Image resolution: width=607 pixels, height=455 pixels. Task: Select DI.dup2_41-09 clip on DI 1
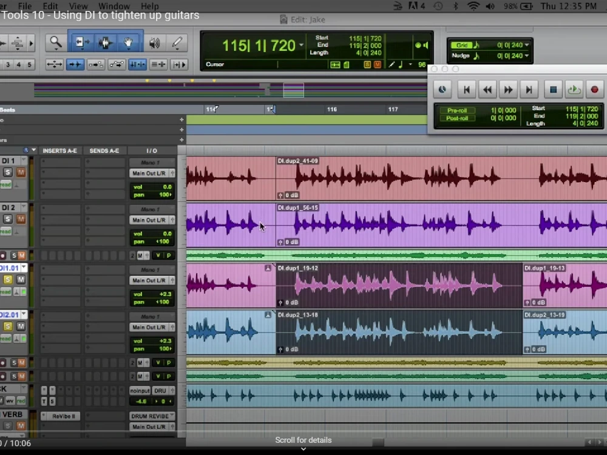tap(441, 178)
